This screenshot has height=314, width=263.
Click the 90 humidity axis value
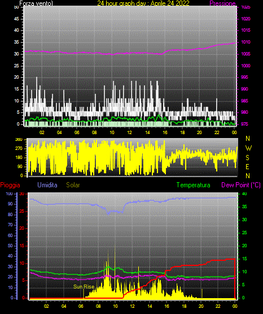[x=10, y=204]
